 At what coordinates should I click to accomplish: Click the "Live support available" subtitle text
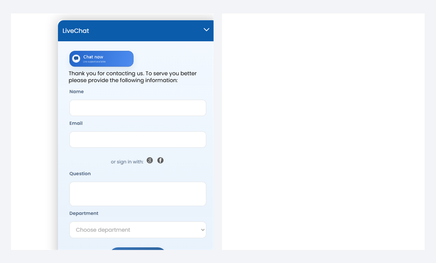point(94,62)
